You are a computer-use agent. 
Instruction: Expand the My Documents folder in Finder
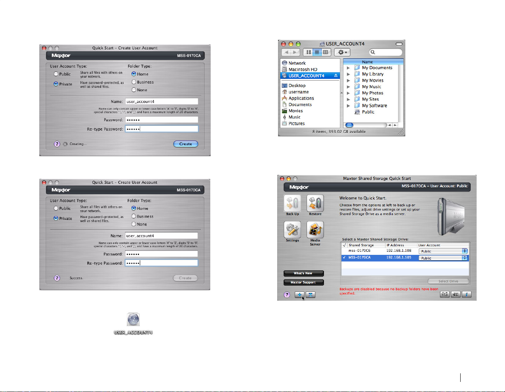[x=348, y=68]
